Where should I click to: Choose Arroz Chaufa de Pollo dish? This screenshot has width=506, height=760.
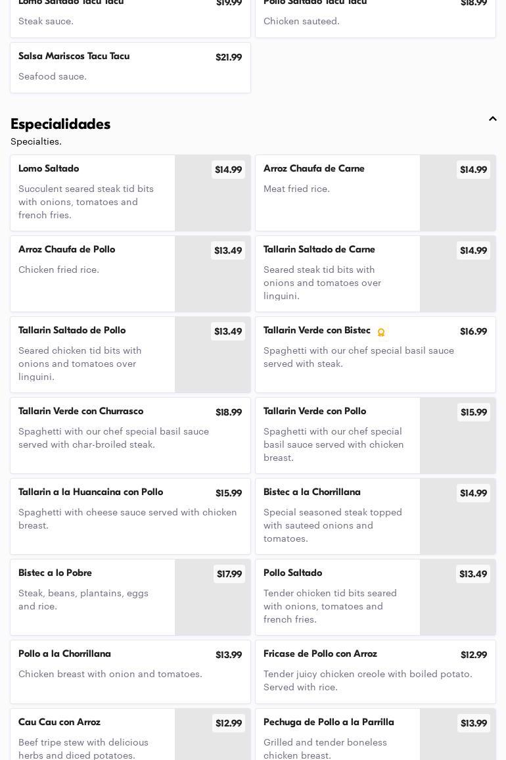(93, 273)
